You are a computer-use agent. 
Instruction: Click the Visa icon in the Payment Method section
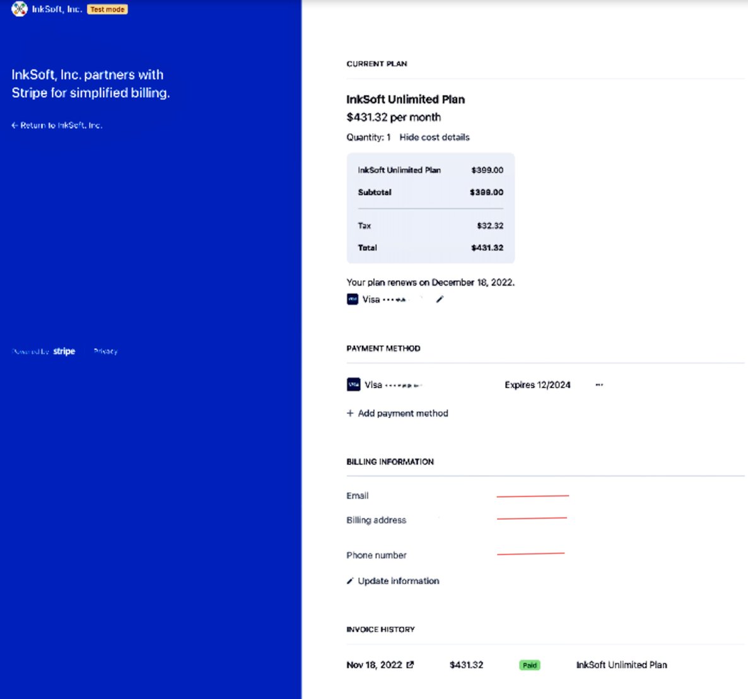pyautogui.click(x=354, y=384)
